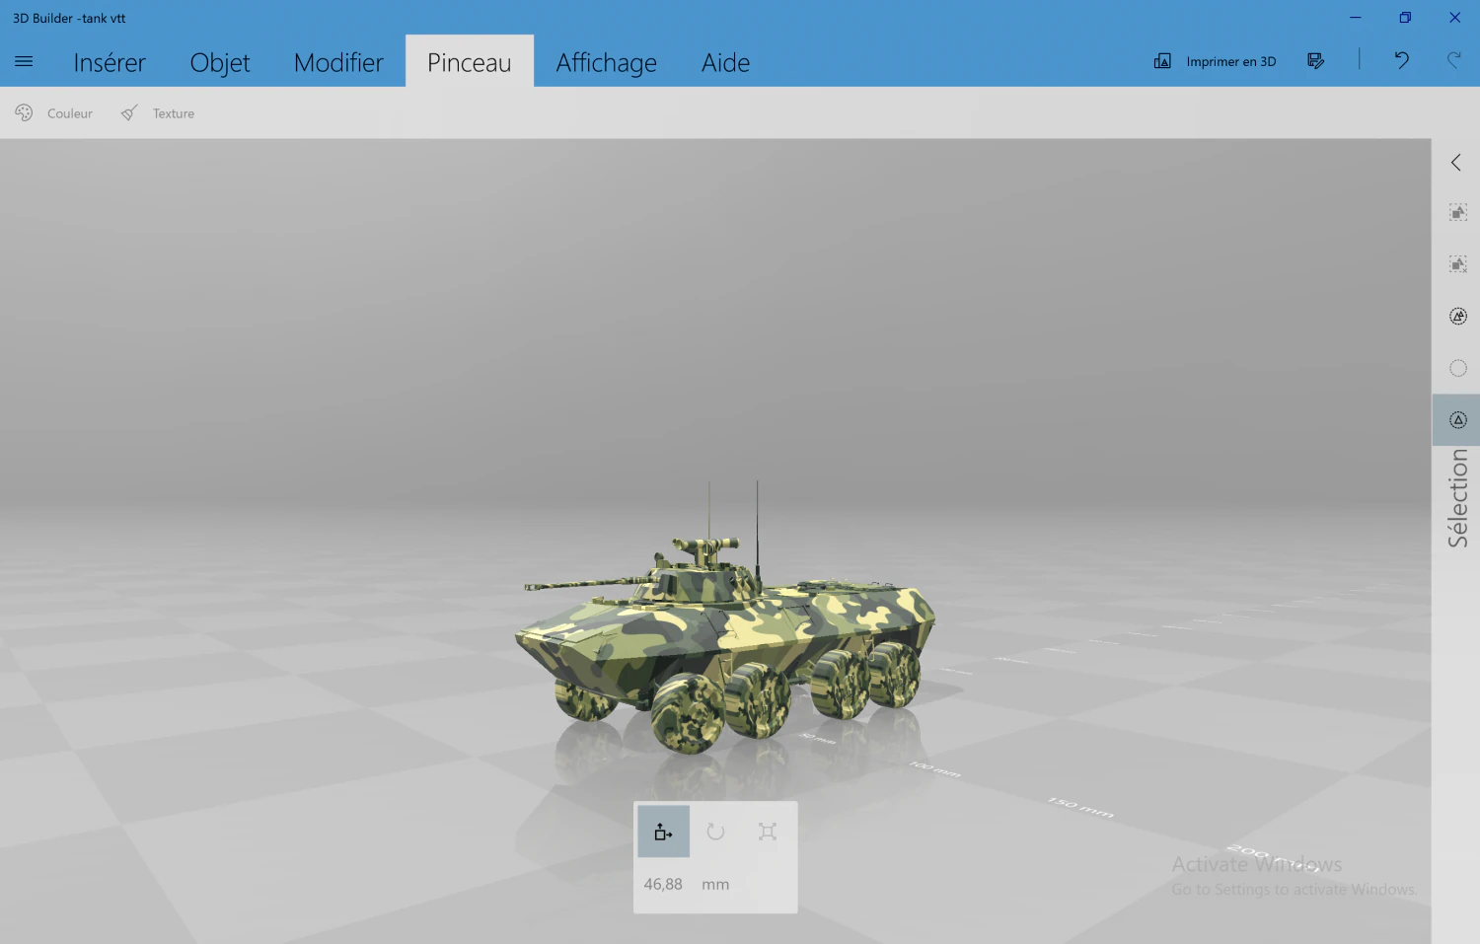Change the mm unit label
The width and height of the screenshot is (1480, 944).
pyautogui.click(x=715, y=885)
